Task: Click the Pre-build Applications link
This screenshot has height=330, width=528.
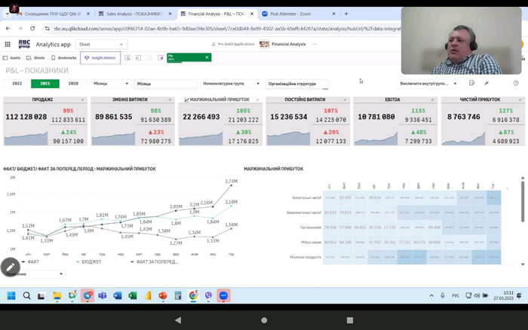Action: [234, 44]
